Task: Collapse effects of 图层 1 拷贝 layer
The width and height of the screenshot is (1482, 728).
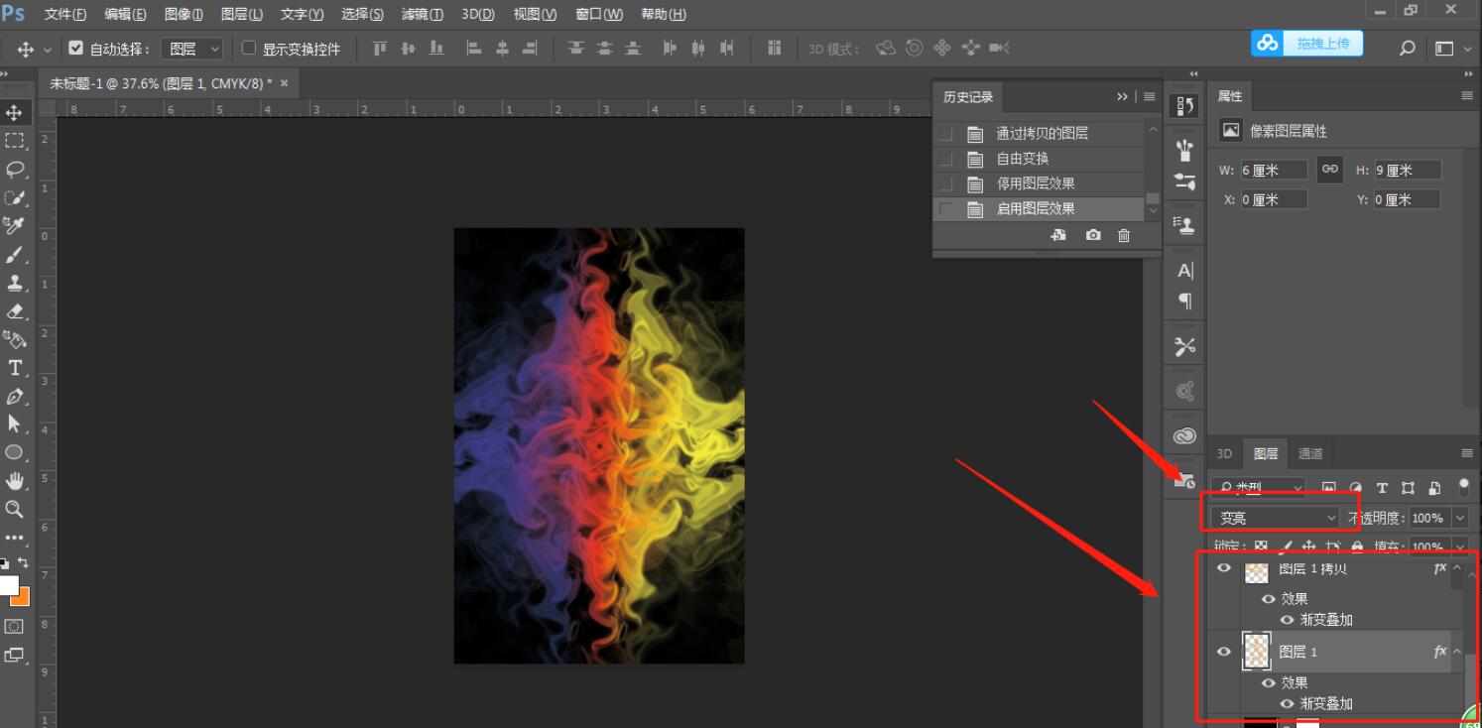Action: pyautogui.click(x=1457, y=568)
